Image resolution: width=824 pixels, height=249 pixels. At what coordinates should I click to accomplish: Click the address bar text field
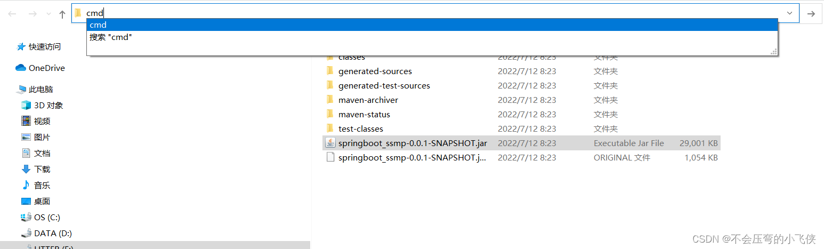click(426, 13)
